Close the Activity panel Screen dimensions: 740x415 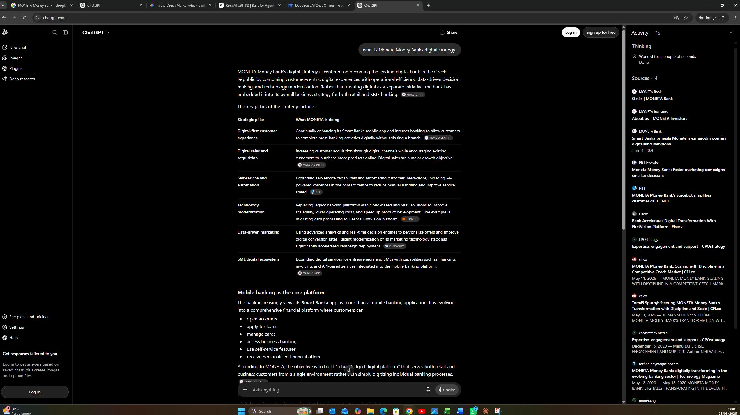731,33
